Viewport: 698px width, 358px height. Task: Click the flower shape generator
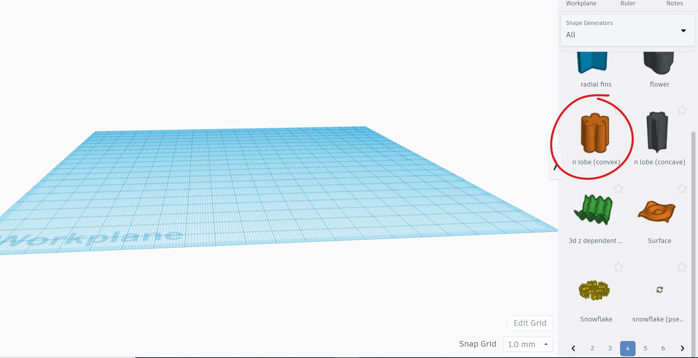point(658,63)
